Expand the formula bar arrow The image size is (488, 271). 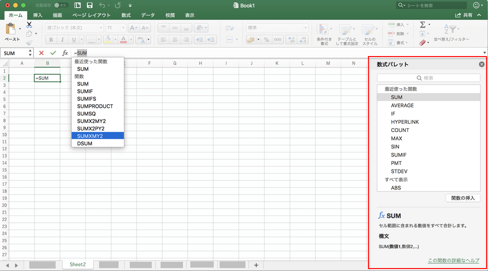coord(484,53)
